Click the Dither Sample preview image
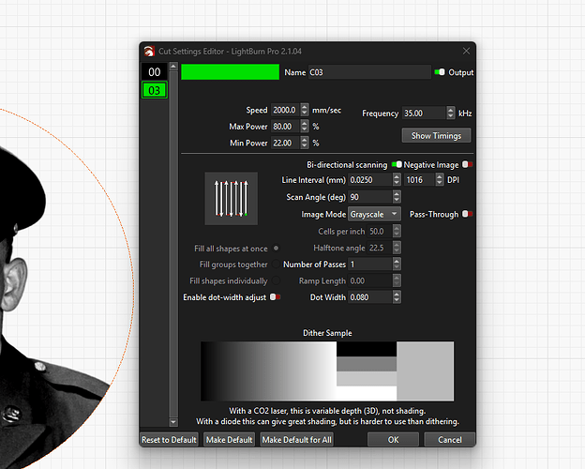Image resolution: width=585 pixels, height=469 pixels. pos(327,371)
